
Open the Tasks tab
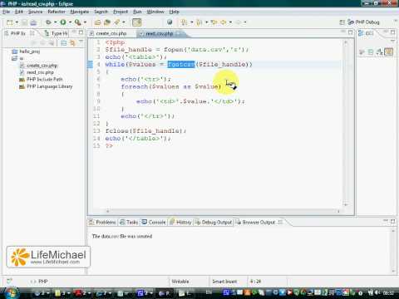[129, 222]
